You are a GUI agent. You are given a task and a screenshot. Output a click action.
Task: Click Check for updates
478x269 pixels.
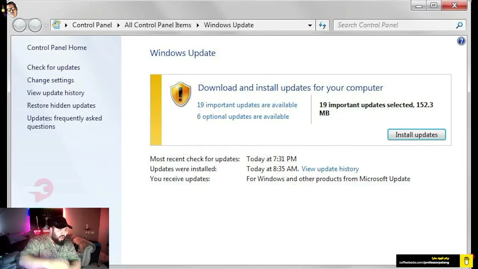[x=53, y=67]
